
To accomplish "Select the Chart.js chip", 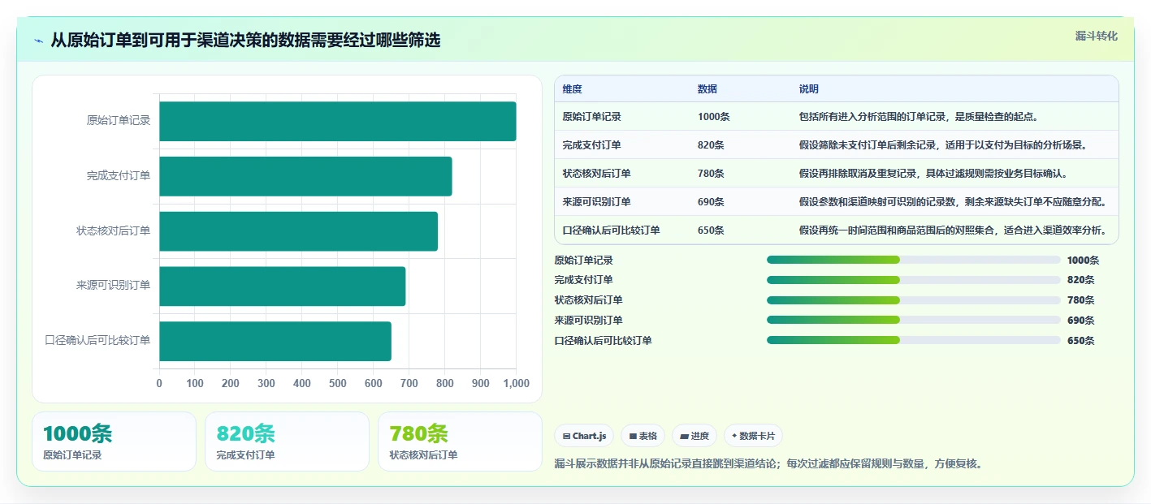I will [584, 436].
